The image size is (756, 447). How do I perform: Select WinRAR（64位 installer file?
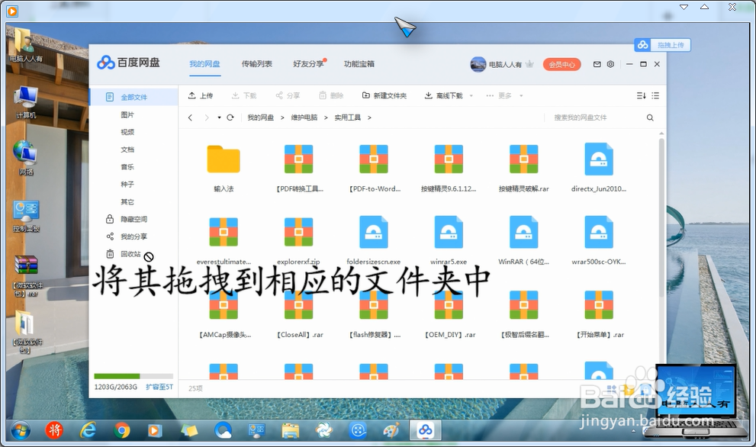(523, 232)
